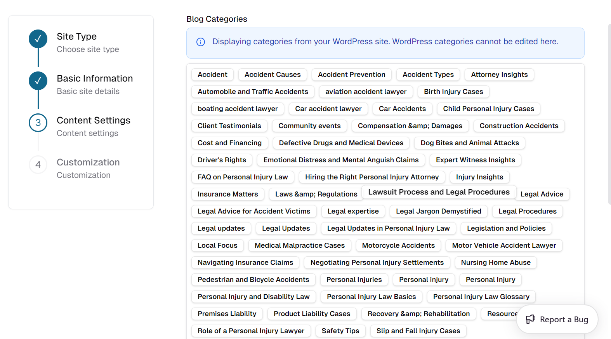
Task: Click the Attorney Insights category tag
Action: click(499, 75)
